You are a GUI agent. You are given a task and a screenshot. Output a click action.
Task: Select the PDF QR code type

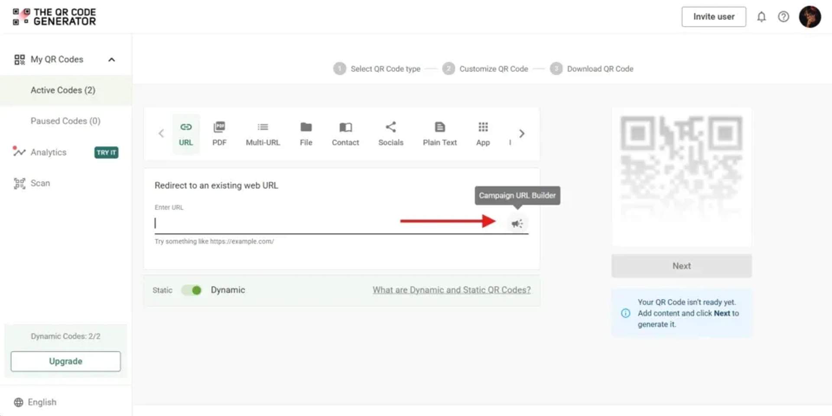(219, 134)
